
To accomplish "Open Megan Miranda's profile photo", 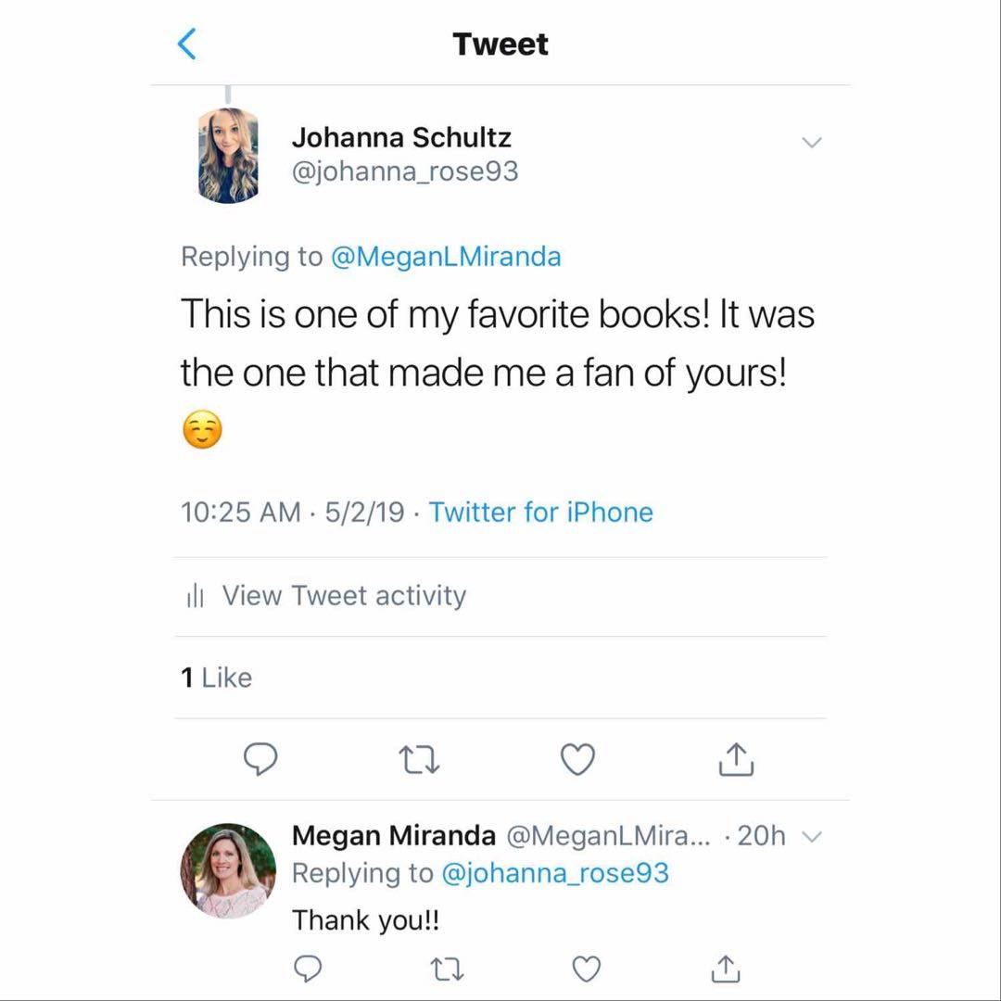I will tap(228, 870).
